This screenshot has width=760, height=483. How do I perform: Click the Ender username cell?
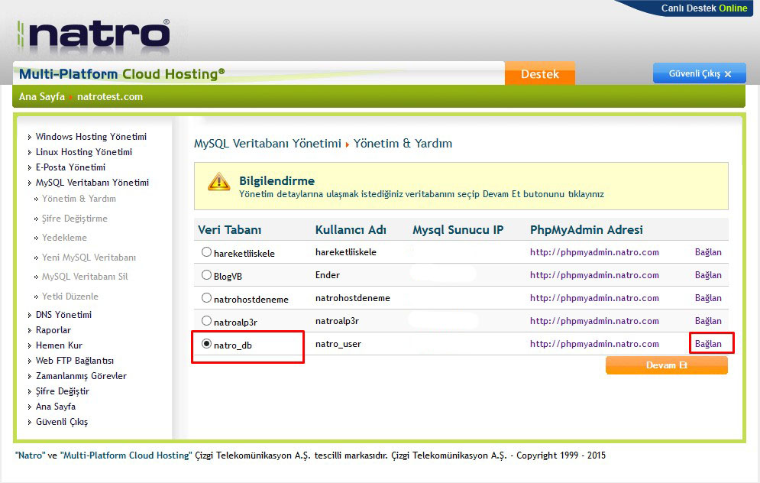pyautogui.click(x=328, y=275)
